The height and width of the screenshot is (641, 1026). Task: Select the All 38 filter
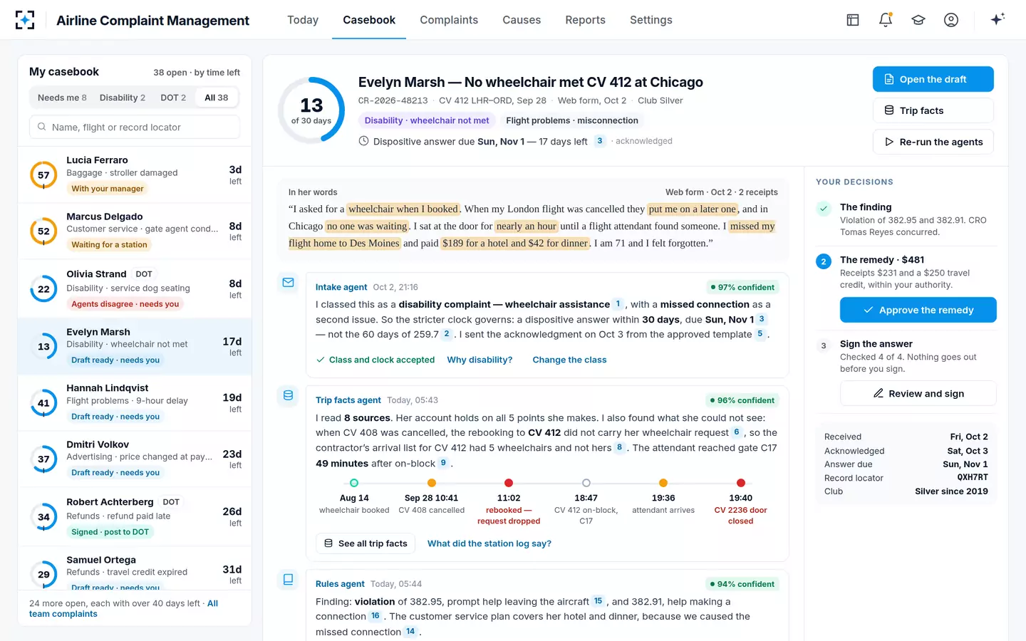tap(217, 98)
